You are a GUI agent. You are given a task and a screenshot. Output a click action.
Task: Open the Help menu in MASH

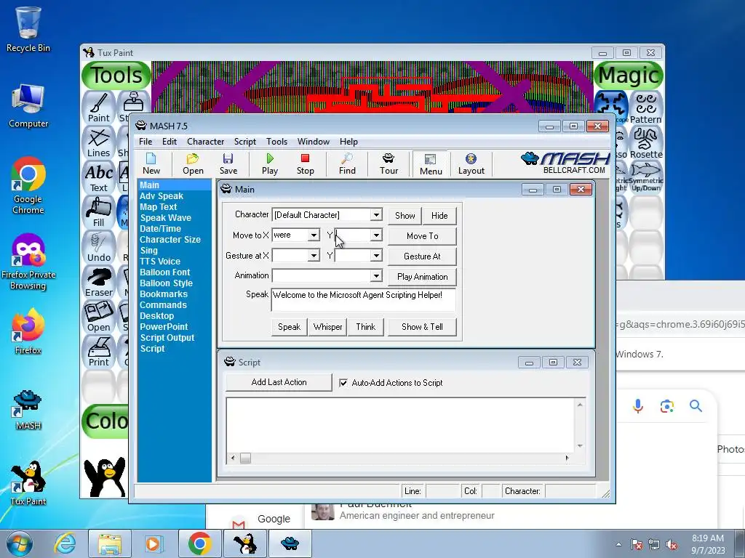(x=348, y=142)
